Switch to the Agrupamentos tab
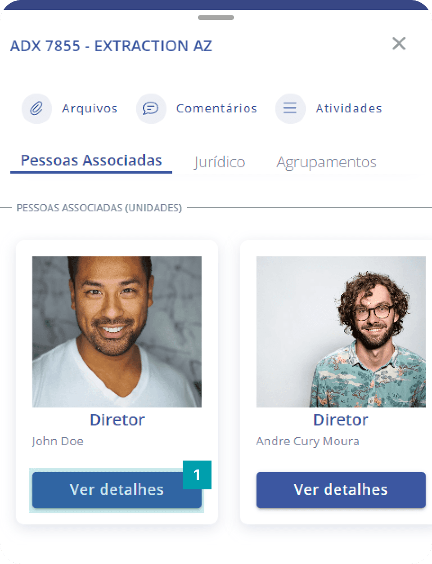432x564 pixels. (x=327, y=162)
